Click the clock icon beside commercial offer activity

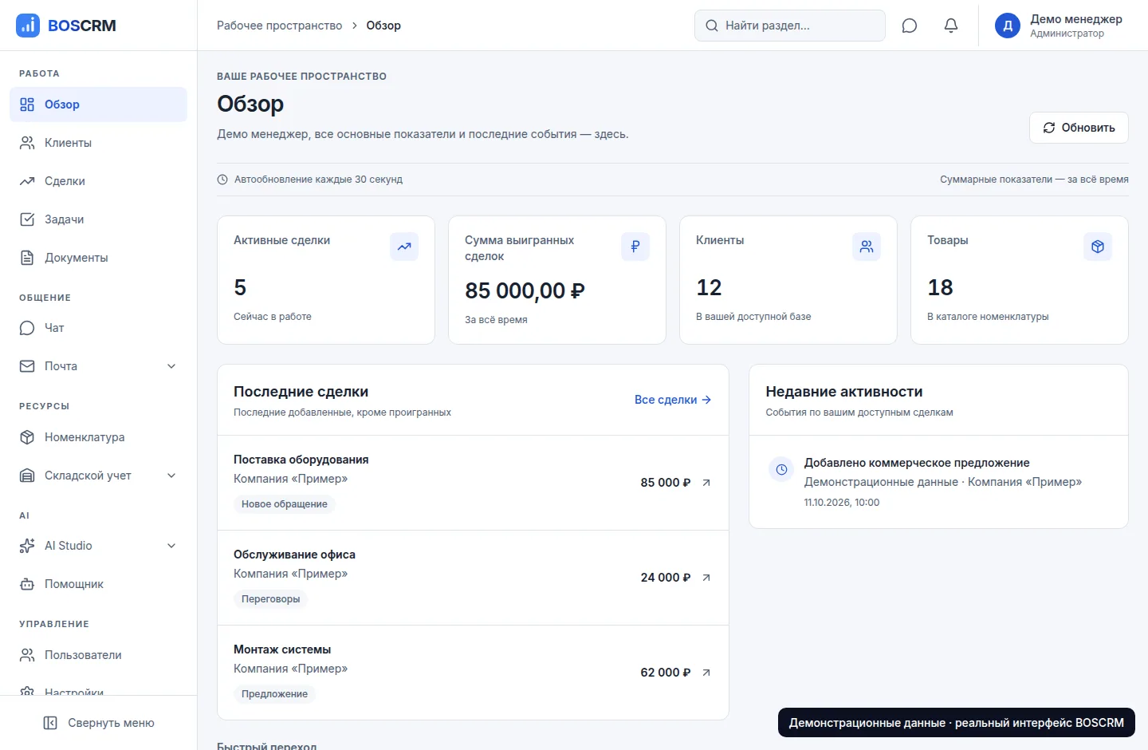pos(782,470)
